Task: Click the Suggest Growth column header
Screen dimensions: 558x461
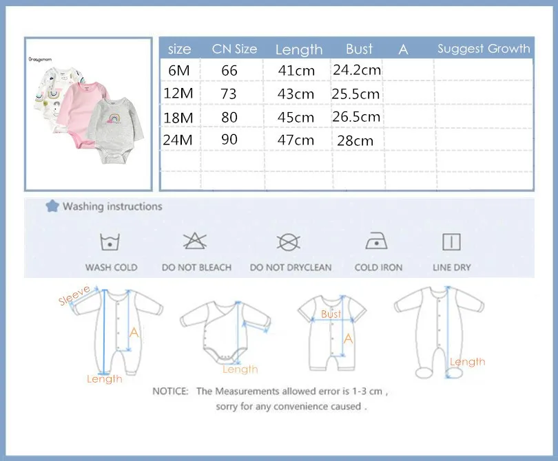Action: [x=483, y=49]
